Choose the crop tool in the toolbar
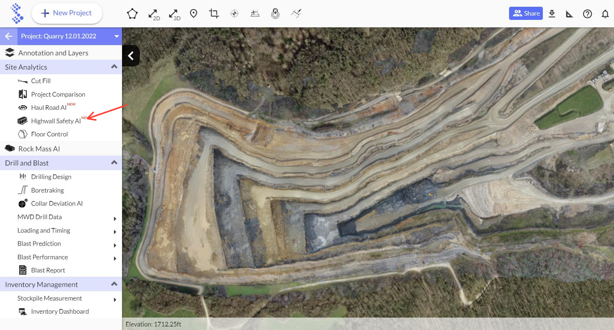Screen dimensions: 614x330 214,13
